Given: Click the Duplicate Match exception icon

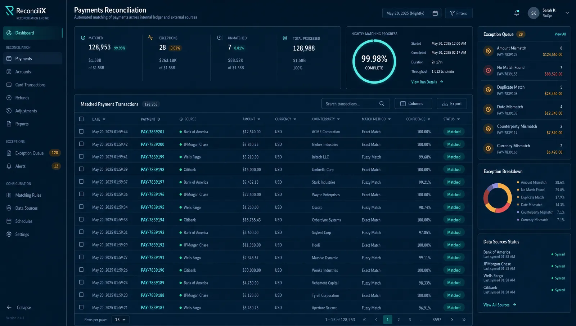Looking at the screenshot, I should 488,90.
